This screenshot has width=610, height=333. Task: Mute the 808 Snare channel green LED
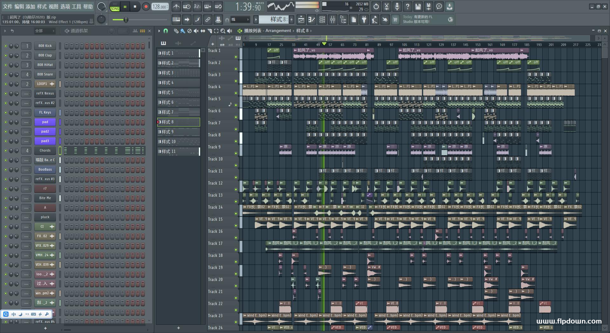coord(5,75)
